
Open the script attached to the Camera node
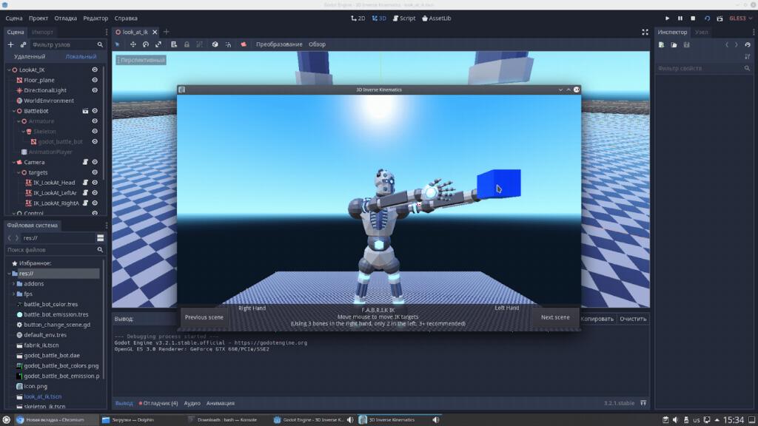pyautogui.click(x=85, y=162)
